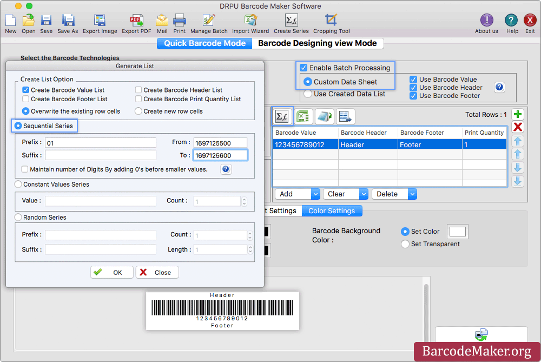Open Manage Batch from the toolbar
The image size is (541, 362).
(x=209, y=21)
